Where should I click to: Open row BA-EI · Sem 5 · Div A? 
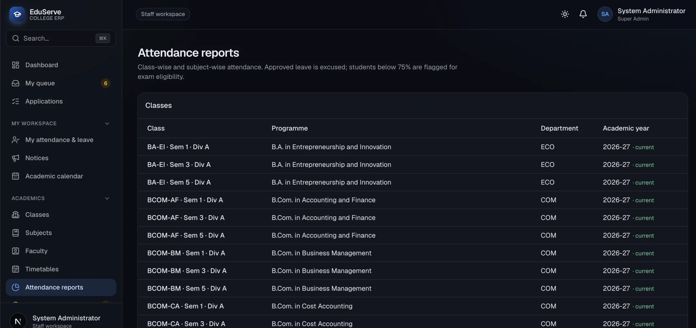coord(412,182)
